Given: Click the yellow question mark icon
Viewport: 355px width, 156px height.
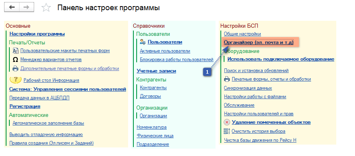Looking at the screenshot, I should (15, 79).
